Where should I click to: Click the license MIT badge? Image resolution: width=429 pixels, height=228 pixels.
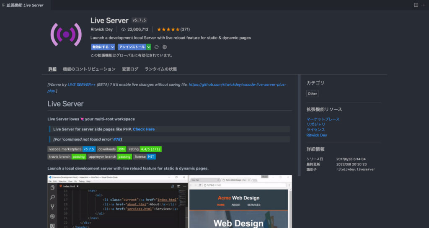(x=144, y=157)
